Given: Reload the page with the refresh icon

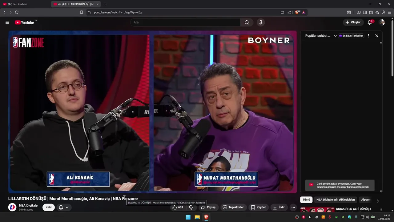Looking at the screenshot, I should [x=17, y=12].
